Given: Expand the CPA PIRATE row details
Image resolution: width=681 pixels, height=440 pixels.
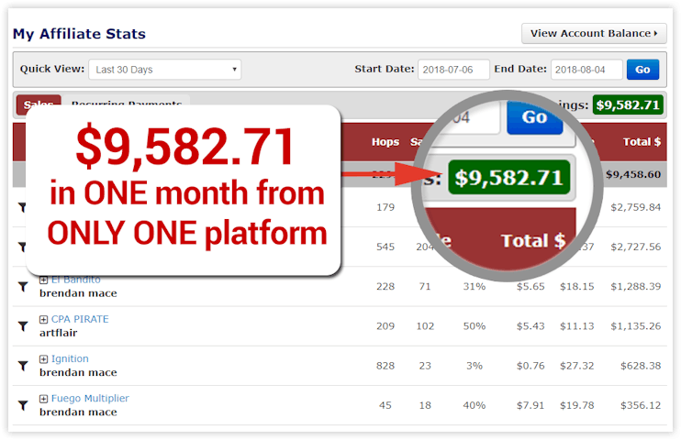Looking at the screenshot, I should 43,319.
